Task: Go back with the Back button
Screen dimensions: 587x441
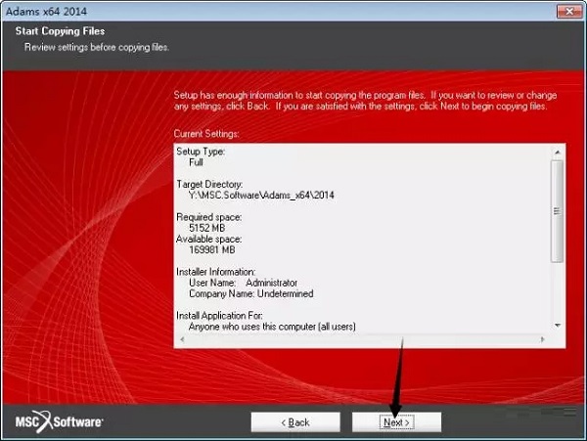Action: tap(295, 422)
